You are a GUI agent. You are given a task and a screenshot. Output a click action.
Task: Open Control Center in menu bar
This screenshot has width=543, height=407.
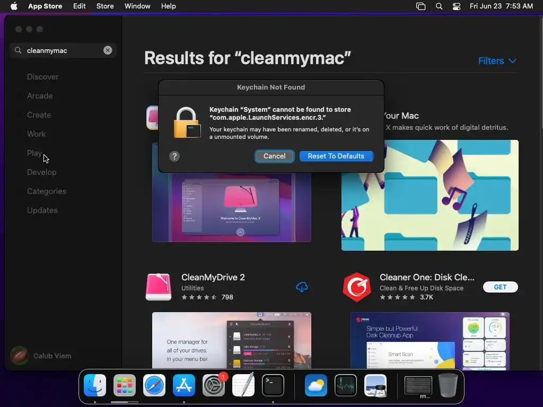pos(457,6)
